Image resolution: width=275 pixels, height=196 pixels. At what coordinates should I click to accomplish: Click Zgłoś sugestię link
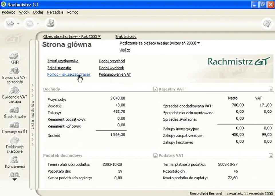pos(59,68)
